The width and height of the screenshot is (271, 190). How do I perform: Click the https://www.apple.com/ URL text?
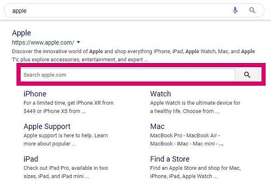pos(43,42)
